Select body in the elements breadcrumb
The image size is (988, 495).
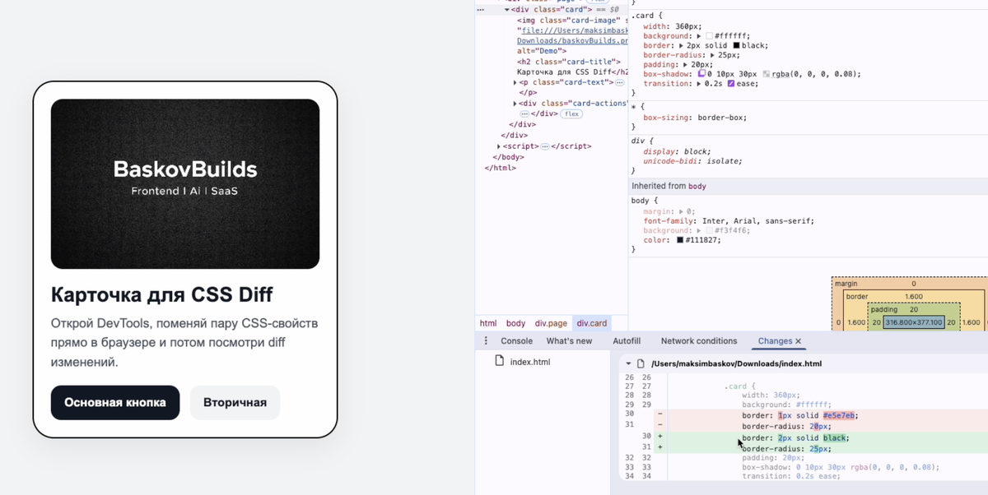pyautogui.click(x=515, y=323)
